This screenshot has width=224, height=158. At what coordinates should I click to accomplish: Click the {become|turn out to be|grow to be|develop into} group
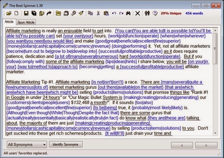(x=52, y=51)
